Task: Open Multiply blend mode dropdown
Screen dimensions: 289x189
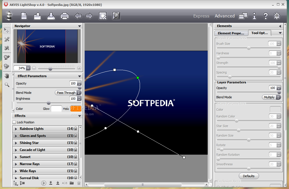Action: [271, 97]
